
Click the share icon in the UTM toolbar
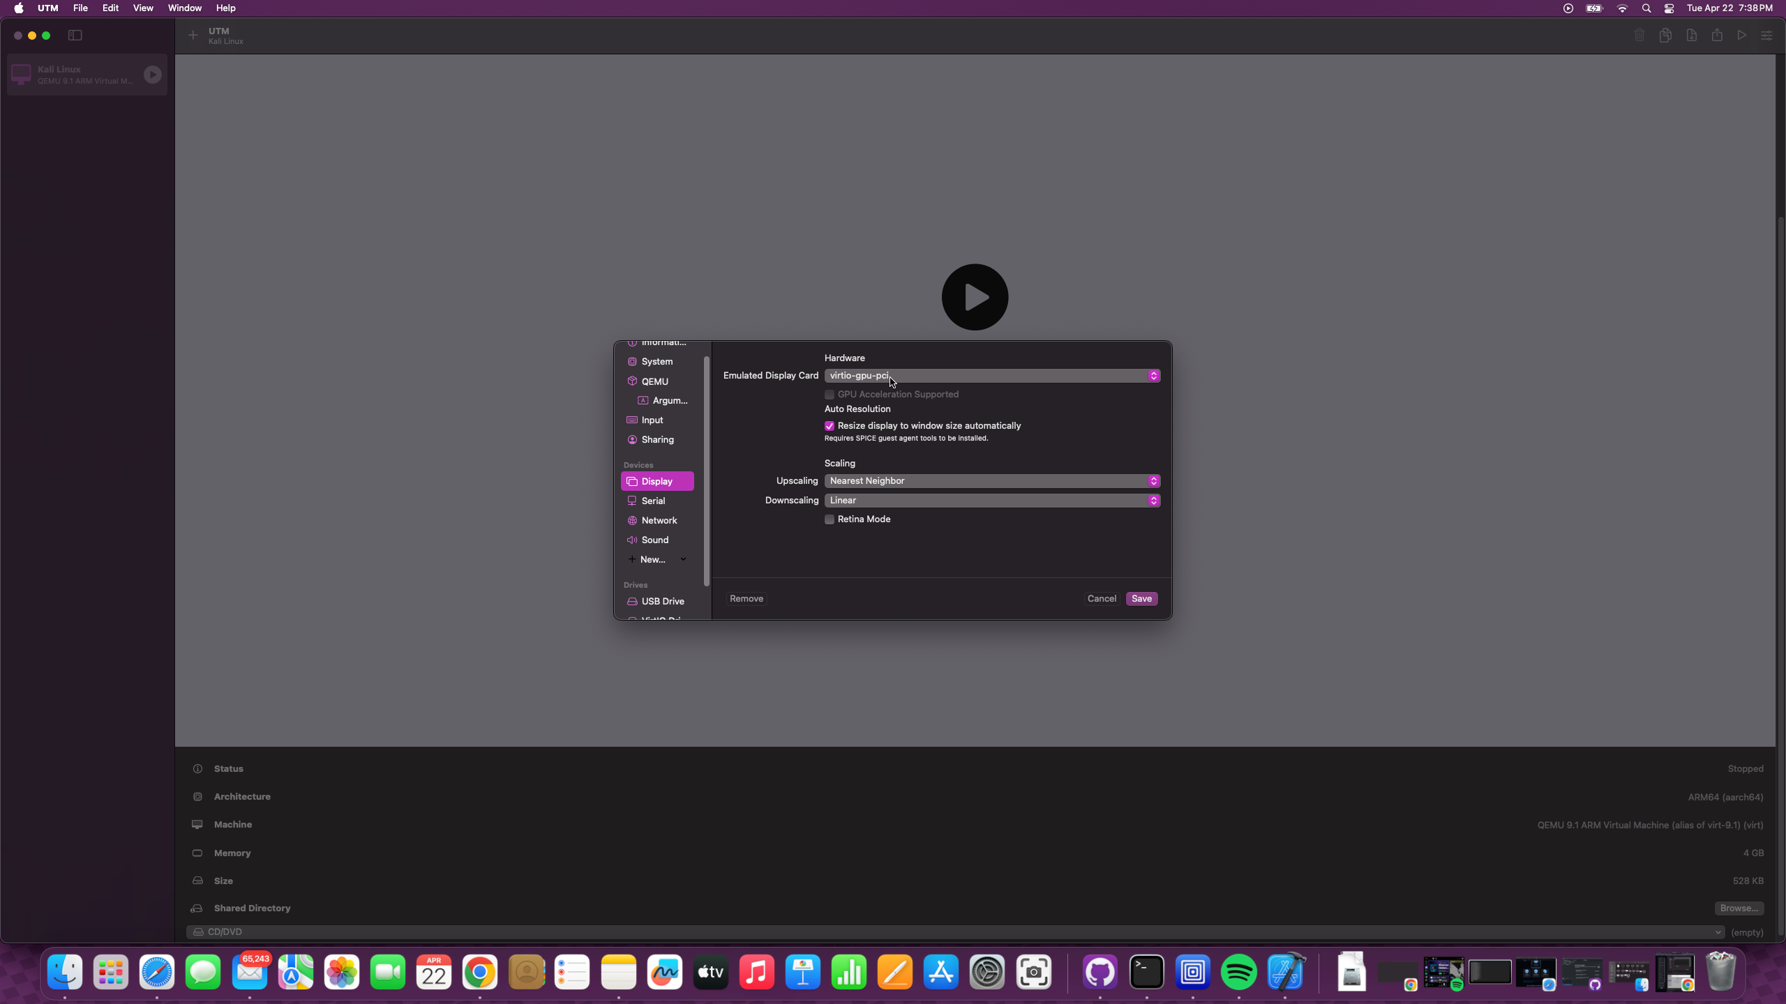pyautogui.click(x=1716, y=36)
